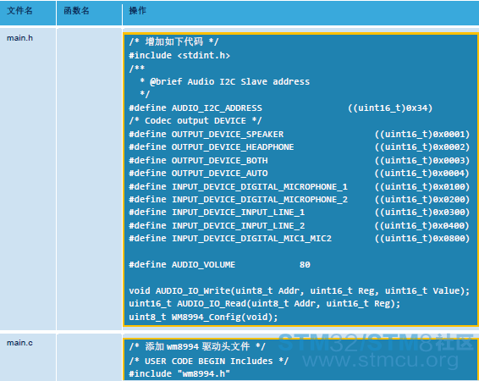Screen dimensions: 479x381
Task: Click the OUTPUT_DEVICE_AUTO define
Action: 299,174
